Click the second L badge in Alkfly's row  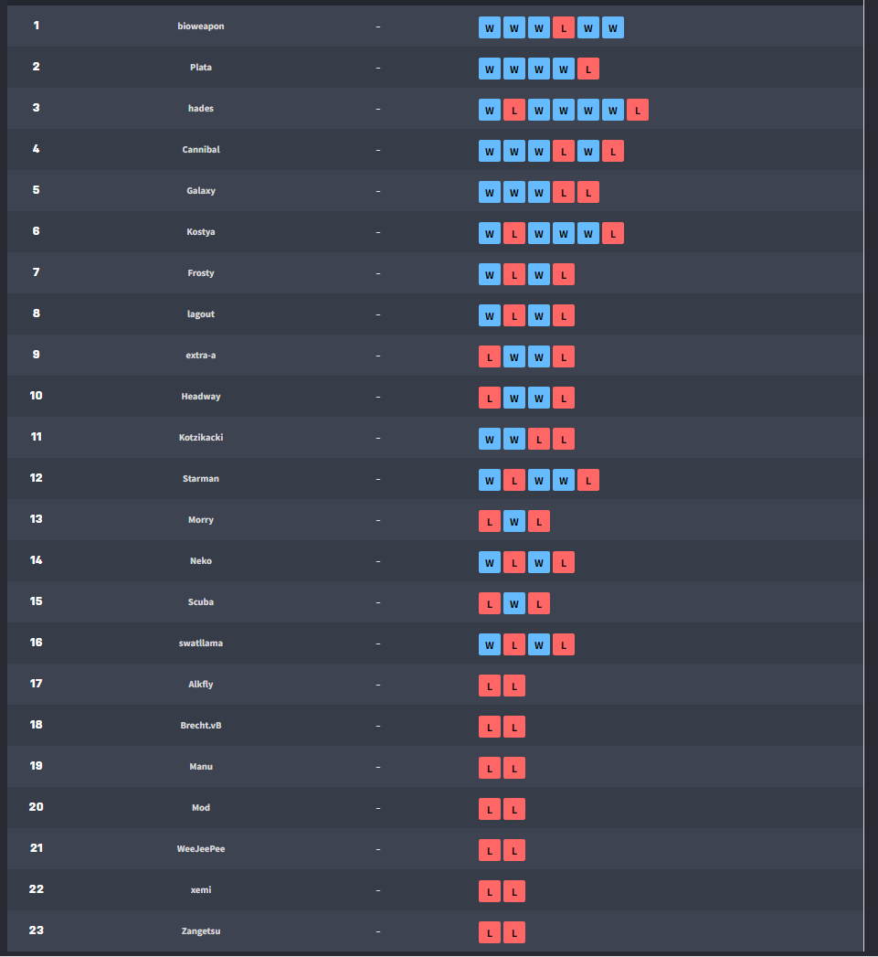click(513, 686)
